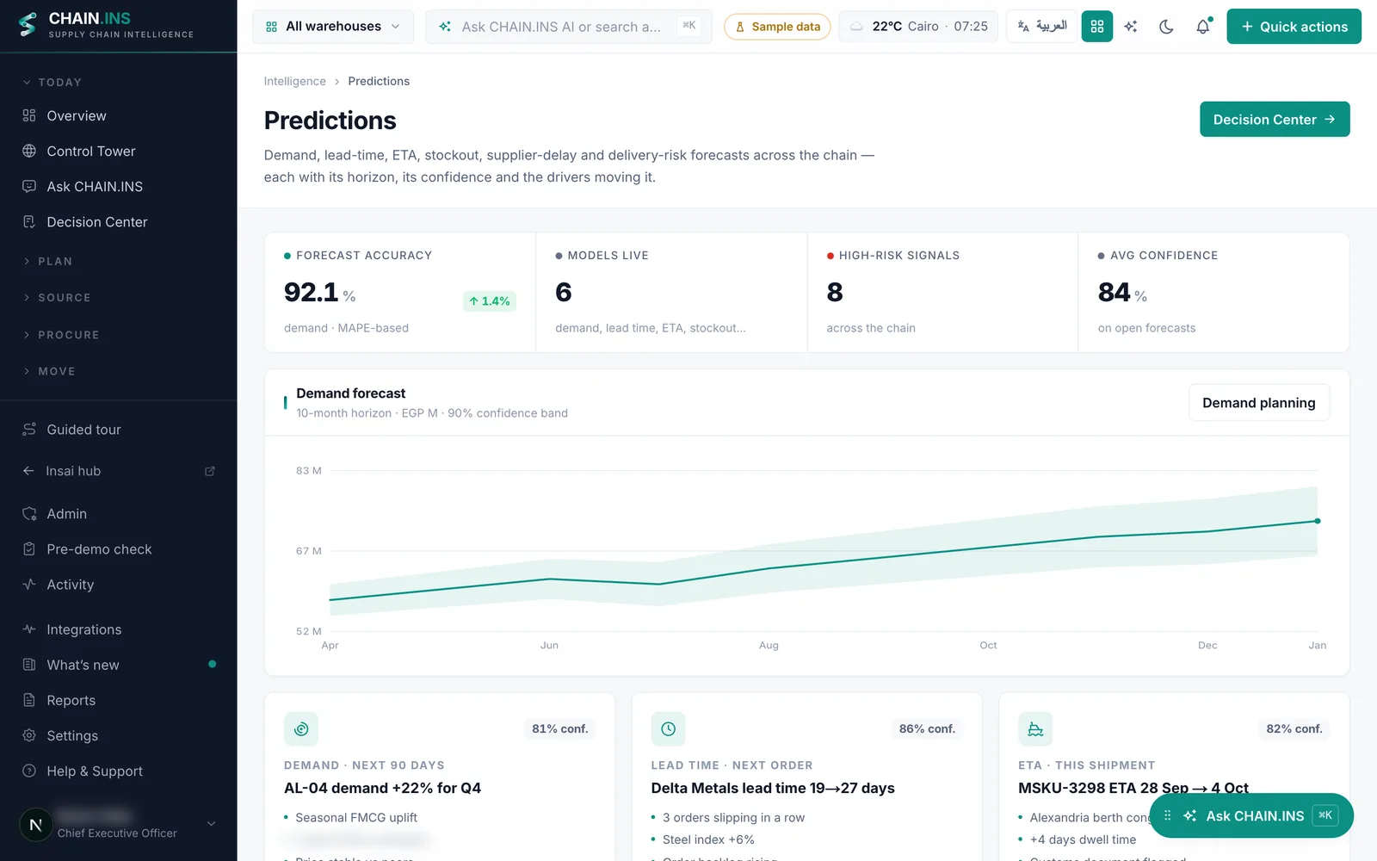Click the Quick actions button
This screenshot has height=861, width=1377.
coord(1294,27)
